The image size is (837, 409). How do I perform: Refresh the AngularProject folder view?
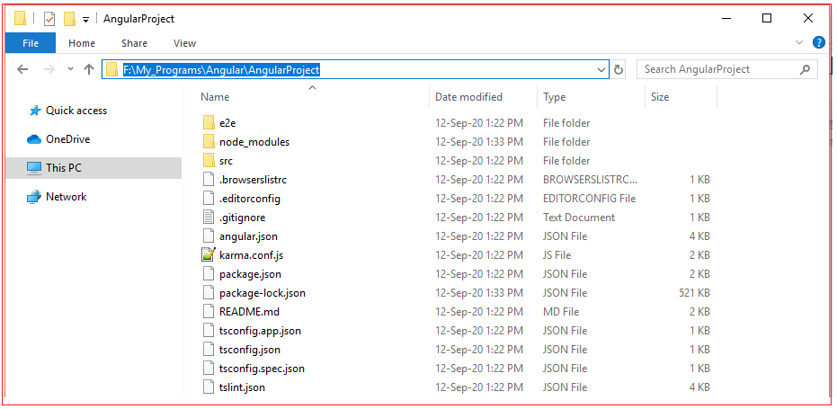(619, 69)
